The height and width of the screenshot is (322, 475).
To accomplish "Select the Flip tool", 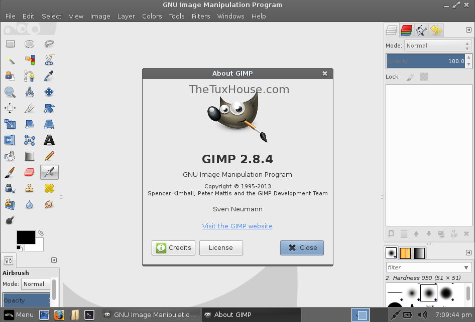I will tap(10, 140).
